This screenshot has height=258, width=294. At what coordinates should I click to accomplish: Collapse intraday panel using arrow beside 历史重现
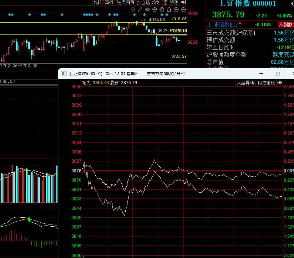pos(280,83)
